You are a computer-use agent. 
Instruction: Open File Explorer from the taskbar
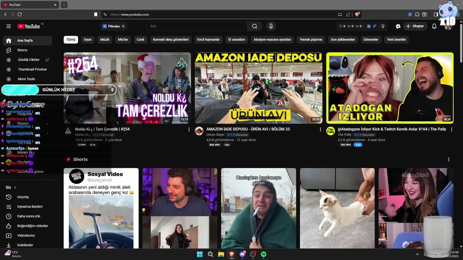[x=221, y=254]
